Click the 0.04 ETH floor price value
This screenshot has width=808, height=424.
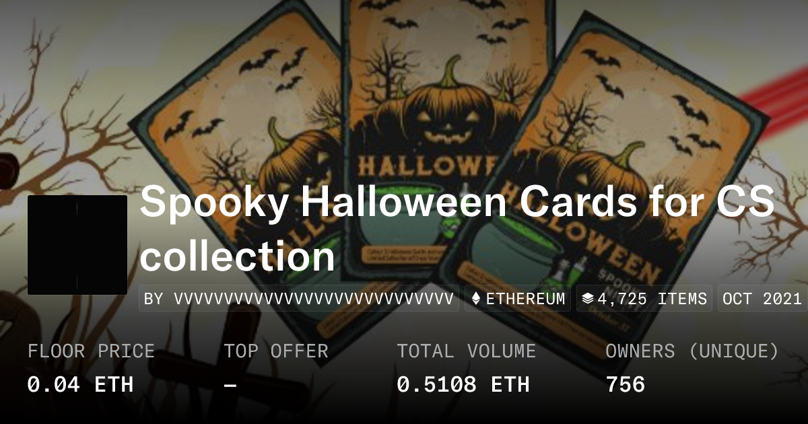[x=80, y=384]
